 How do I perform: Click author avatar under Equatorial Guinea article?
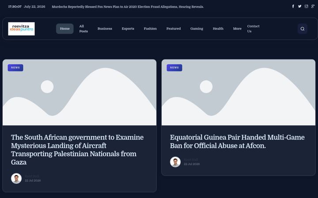(x=175, y=162)
